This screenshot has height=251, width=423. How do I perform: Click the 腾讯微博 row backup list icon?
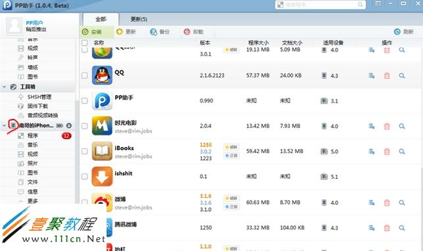(x=372, y=228)
